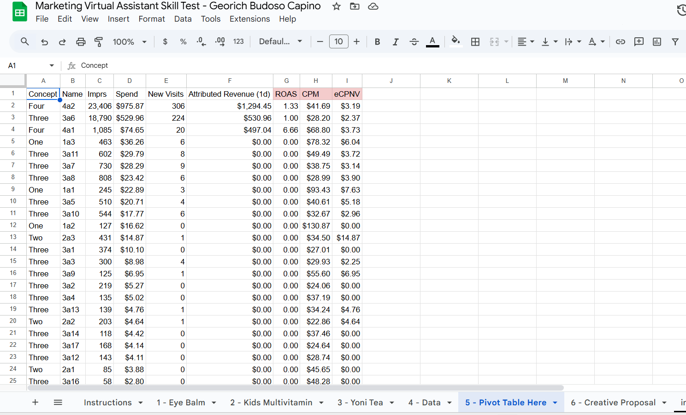Show all sheets list

click(x=58, y=403)
